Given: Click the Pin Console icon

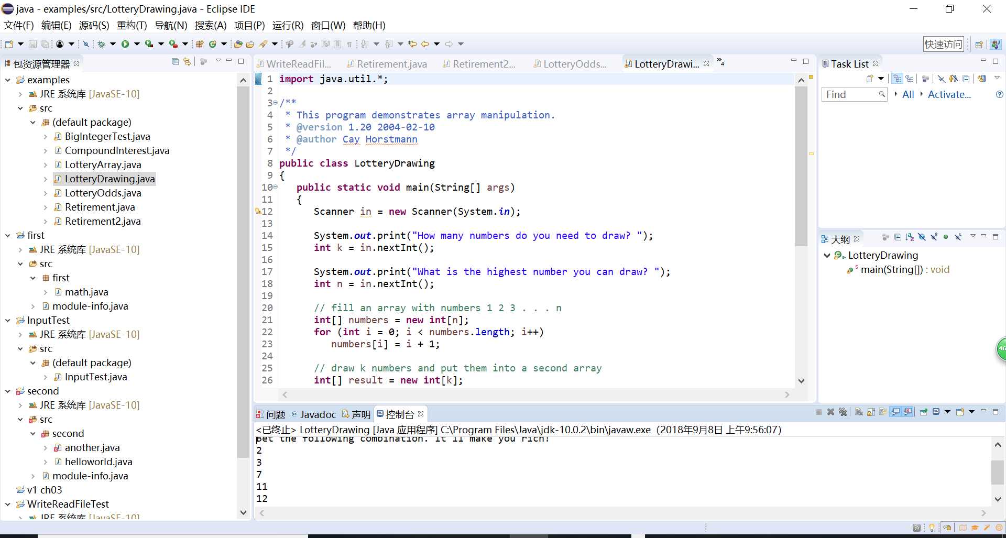Looking at the screenshot, I should [923, 412].
